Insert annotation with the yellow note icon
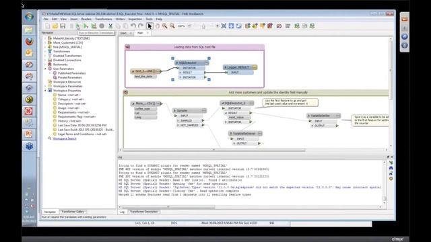 pos(263,26)
